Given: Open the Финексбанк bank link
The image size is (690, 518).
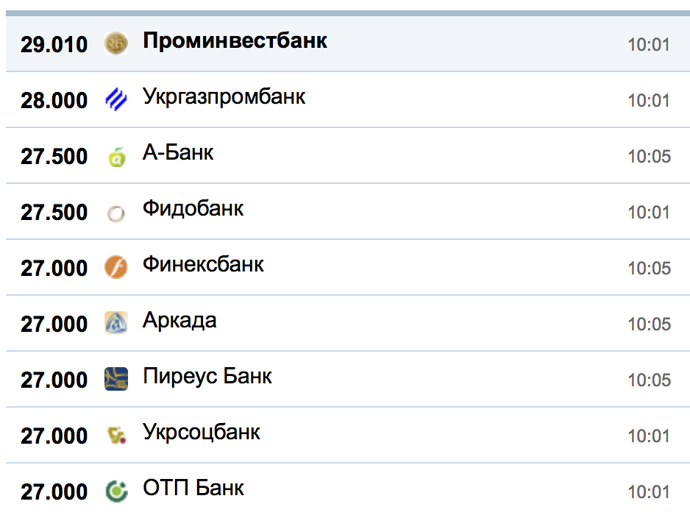Looking at the screenshot, I should tap(203, 265).
